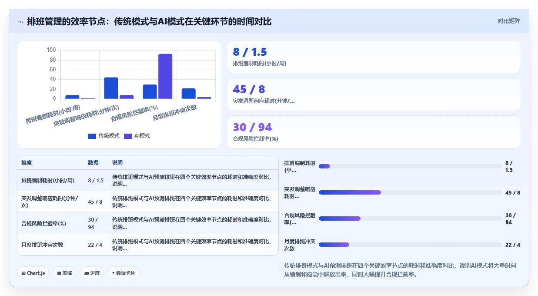The width and height of the screenshot is (538, 296).
Task: Click the Chart.js tag chip
Action: (x=33, y=273)
